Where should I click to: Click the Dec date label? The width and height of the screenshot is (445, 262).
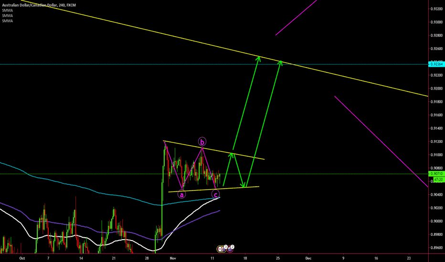pyautogui.click(x=308, y=258)
